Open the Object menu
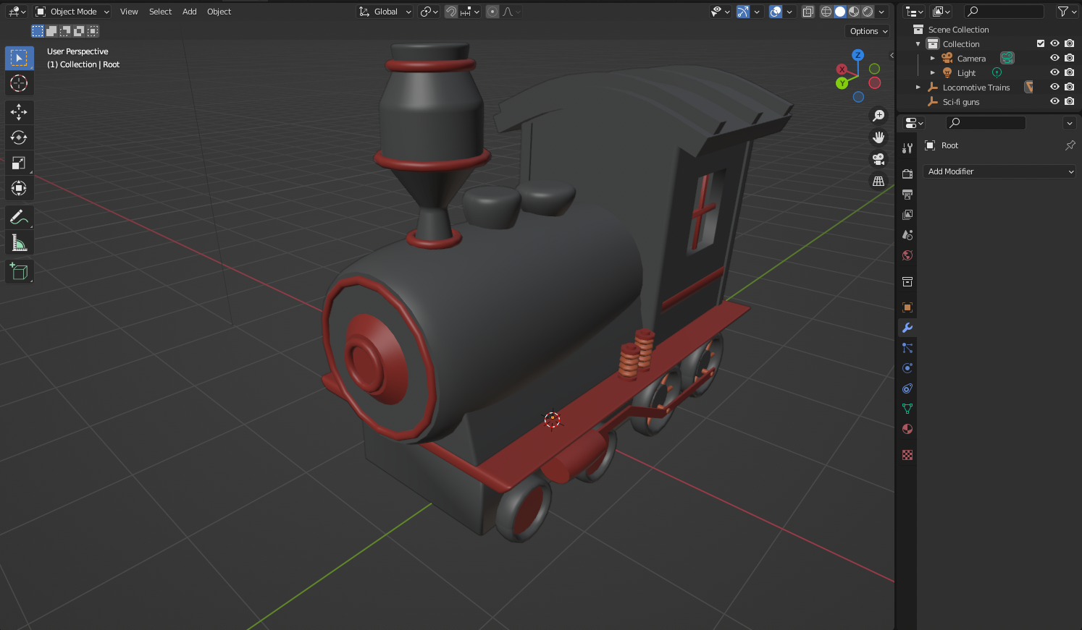 (x=219, y=12)
